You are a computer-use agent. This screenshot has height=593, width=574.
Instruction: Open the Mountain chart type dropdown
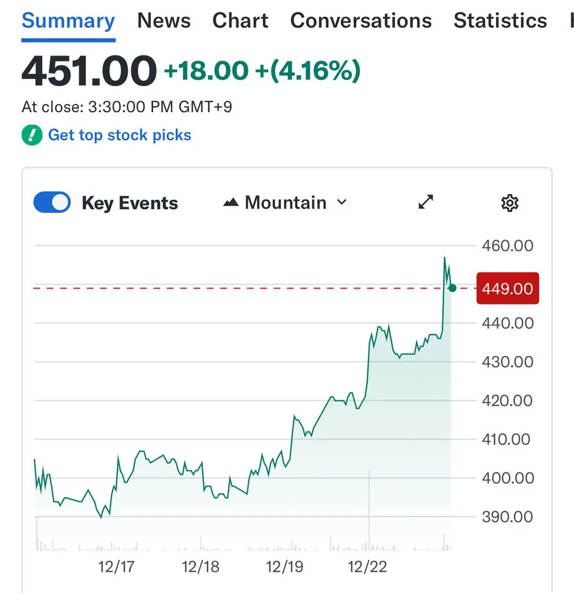(x=286, y=203)
